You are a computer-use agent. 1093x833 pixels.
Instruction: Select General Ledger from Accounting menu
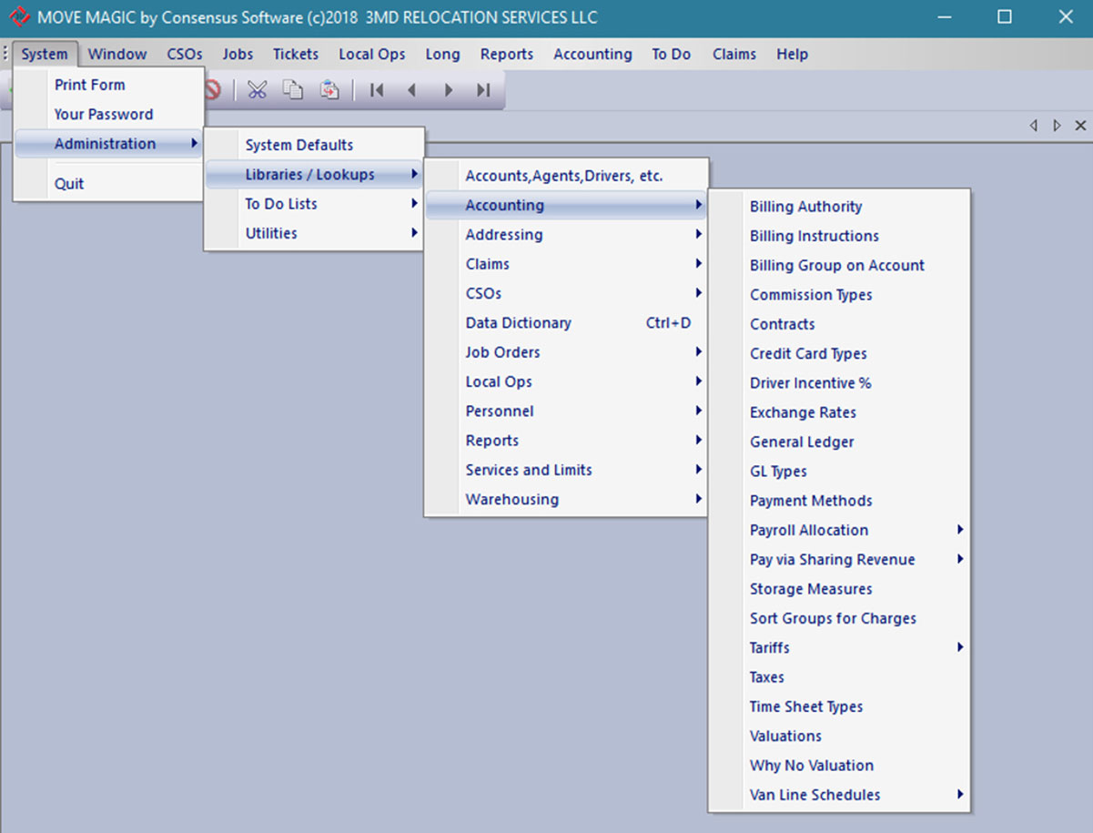(802, 442)
